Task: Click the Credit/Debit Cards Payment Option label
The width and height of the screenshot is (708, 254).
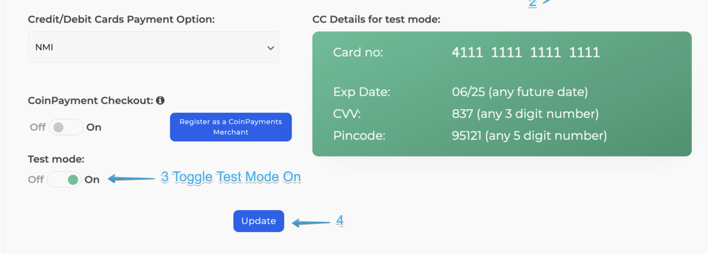Action: pyautogui.click(x=121, y=19)
